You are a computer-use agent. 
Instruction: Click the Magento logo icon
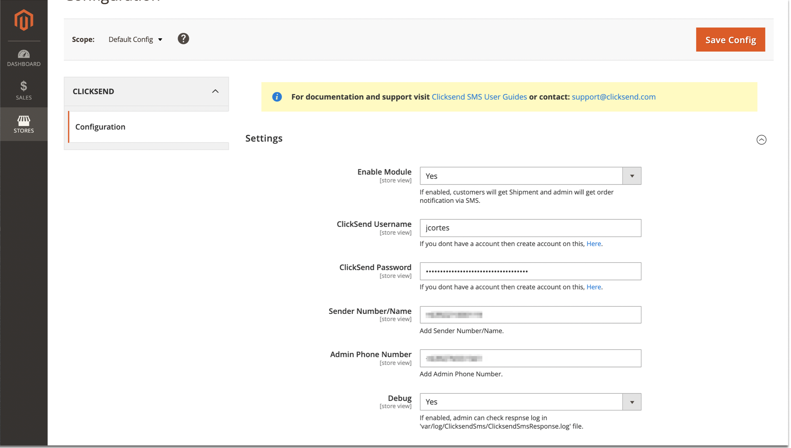24,20
